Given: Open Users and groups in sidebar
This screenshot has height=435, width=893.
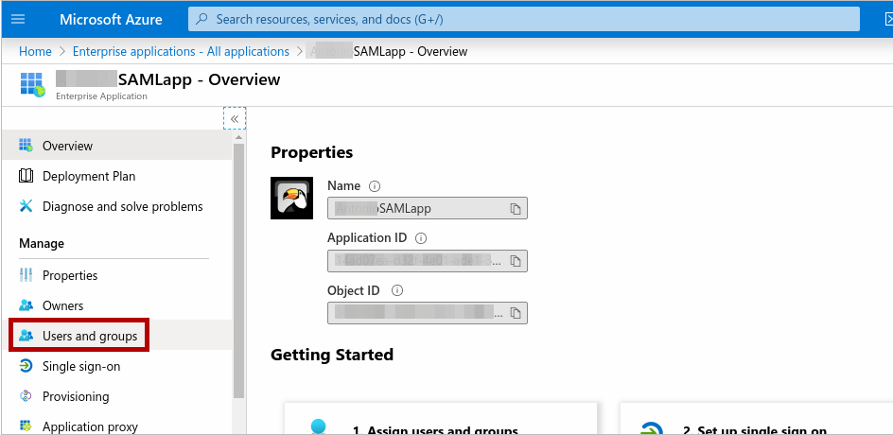Looking at the screenshot, I should click(x=90, y=336).
